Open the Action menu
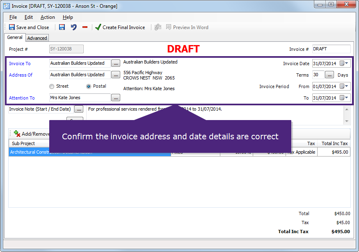The width and height of the screenshot is (359, 252). click(x=47, y=17)
